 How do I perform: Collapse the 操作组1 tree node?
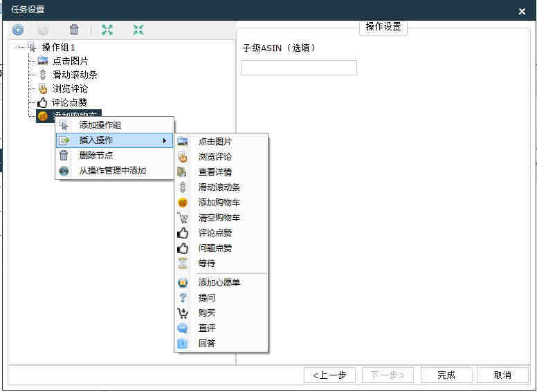coord(18,47)
